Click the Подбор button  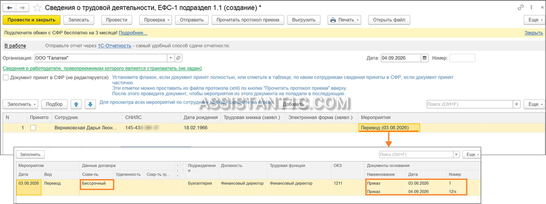(x=54, y=104)
